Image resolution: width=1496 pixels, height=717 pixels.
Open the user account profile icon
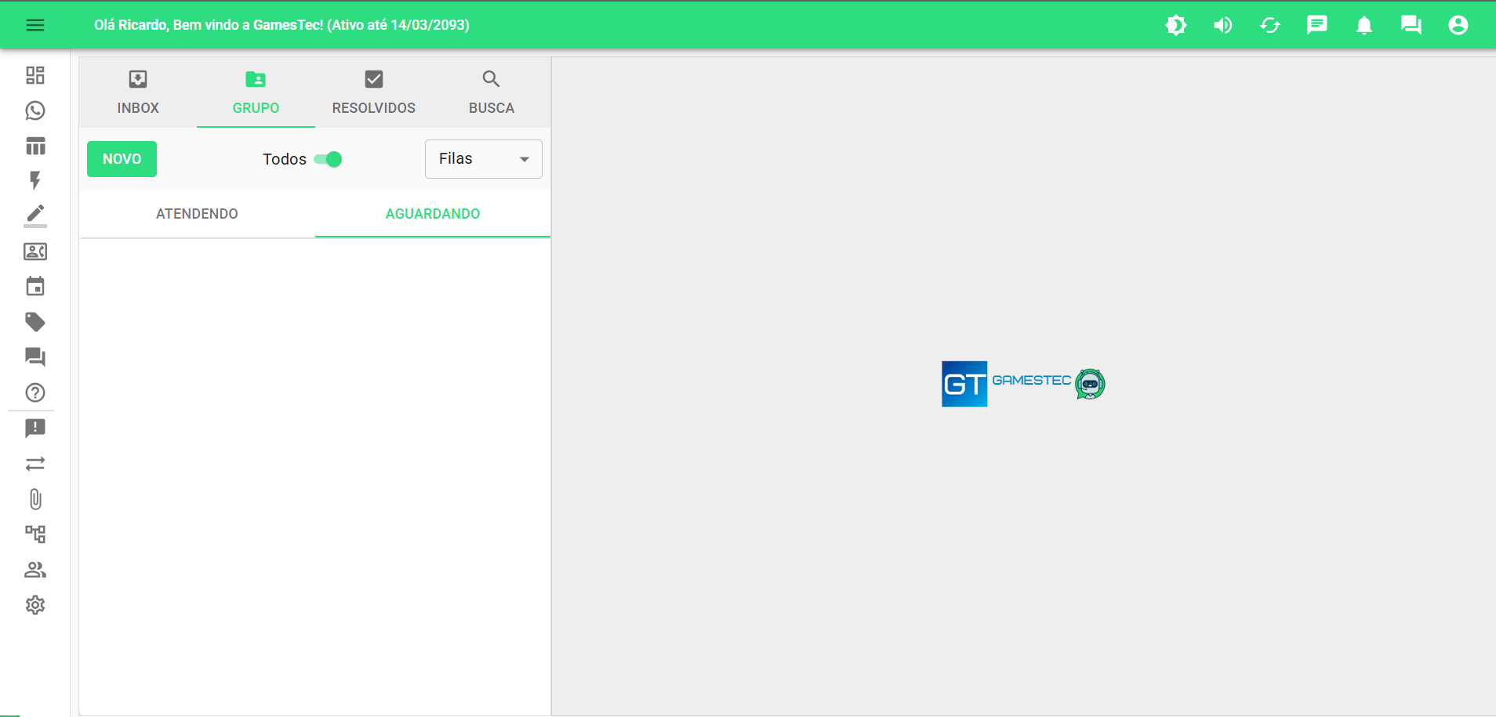[x=1458, y=25]
